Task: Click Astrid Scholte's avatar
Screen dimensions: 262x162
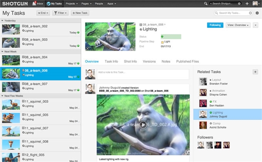Action: click(203, 125)
